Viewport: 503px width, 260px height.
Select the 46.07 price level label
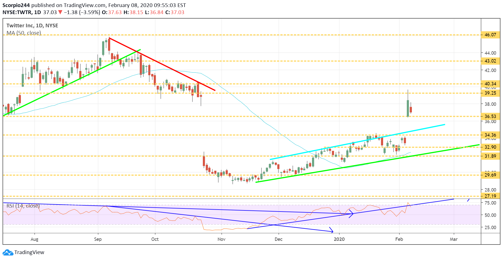[x=490, y=35]
